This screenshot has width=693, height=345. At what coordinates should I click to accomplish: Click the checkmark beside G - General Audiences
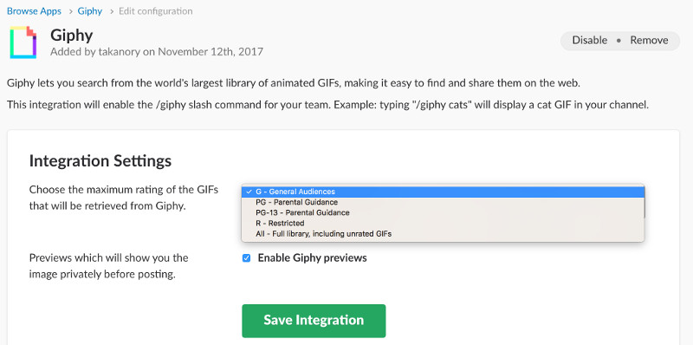point(249,192)
